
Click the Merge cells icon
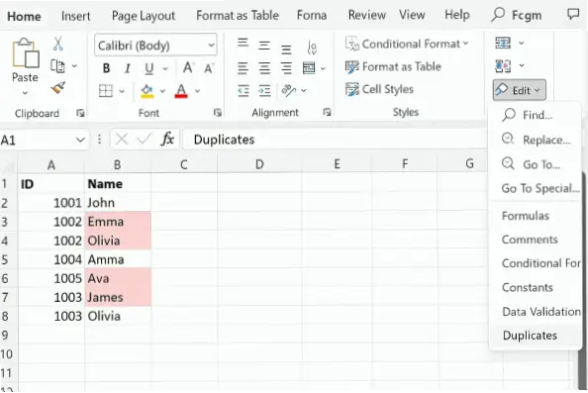(309, 68)
